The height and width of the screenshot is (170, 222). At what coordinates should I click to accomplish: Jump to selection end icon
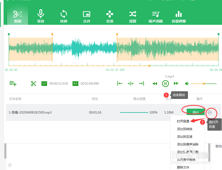pos(141,83)
